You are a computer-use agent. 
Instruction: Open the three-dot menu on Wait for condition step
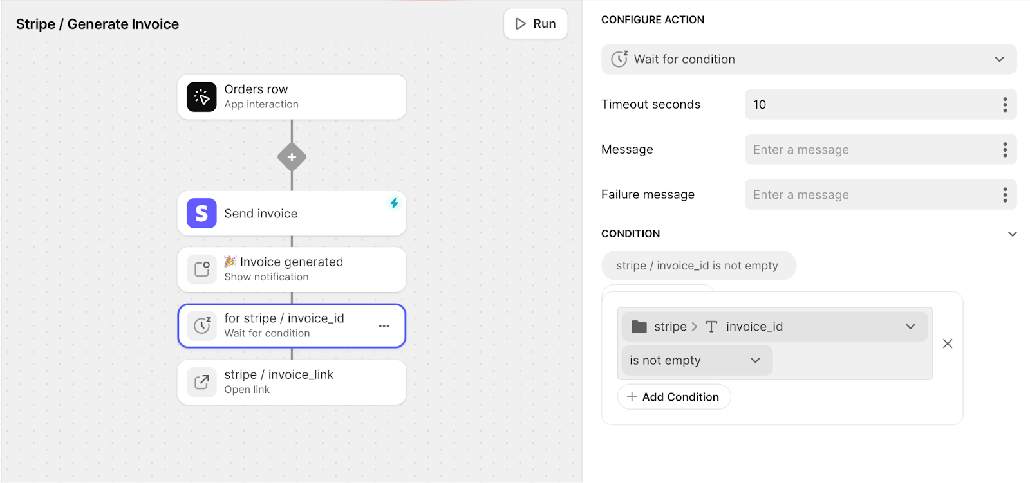(x=384, y=326)
